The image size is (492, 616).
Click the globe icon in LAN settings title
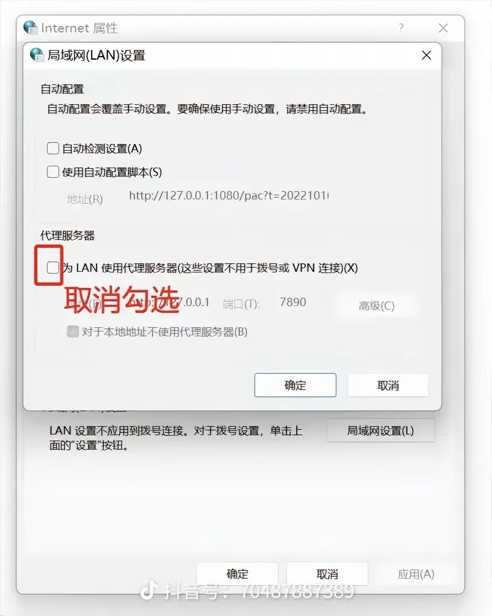(x=37, y=55)
